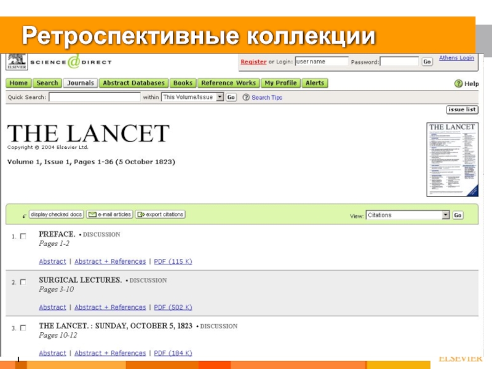Click the Register link
Viewport: 492px width, 369px height.
253,62
